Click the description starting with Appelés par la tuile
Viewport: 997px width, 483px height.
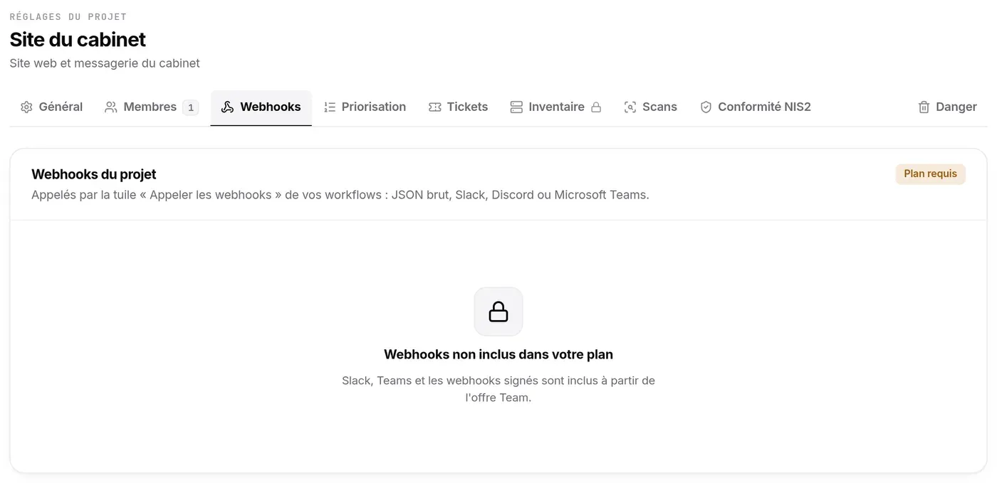340,195
